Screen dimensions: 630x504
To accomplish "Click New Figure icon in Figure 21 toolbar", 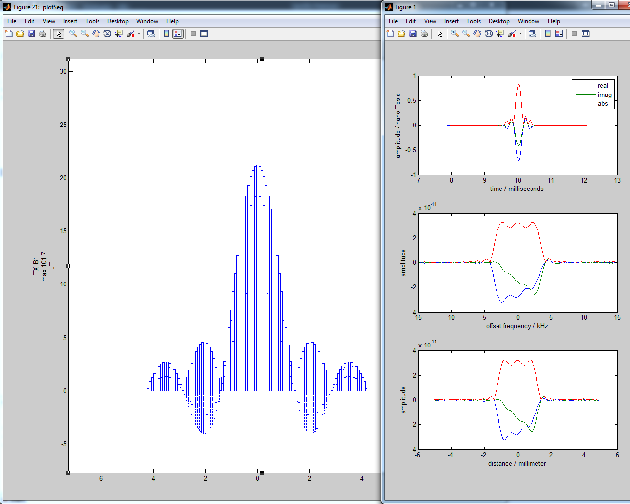I will pos(9,33).
